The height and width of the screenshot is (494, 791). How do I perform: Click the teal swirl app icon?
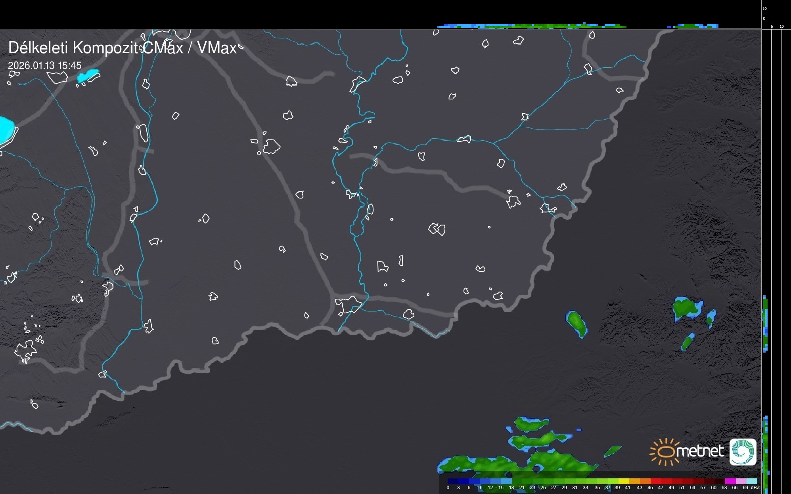(743, 452)
